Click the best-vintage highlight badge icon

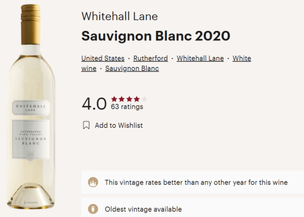[93, 182]
